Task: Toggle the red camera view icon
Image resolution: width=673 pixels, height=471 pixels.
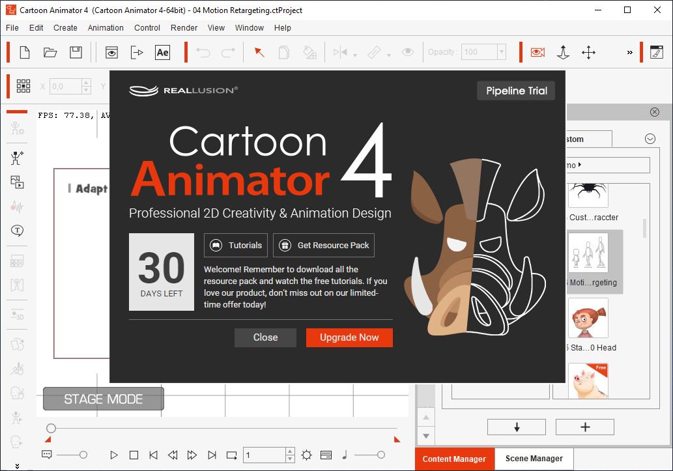Action: click(x=537, y=52)
